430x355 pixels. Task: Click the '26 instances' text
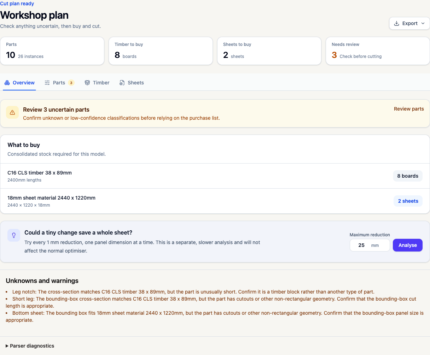click(31, 57)
